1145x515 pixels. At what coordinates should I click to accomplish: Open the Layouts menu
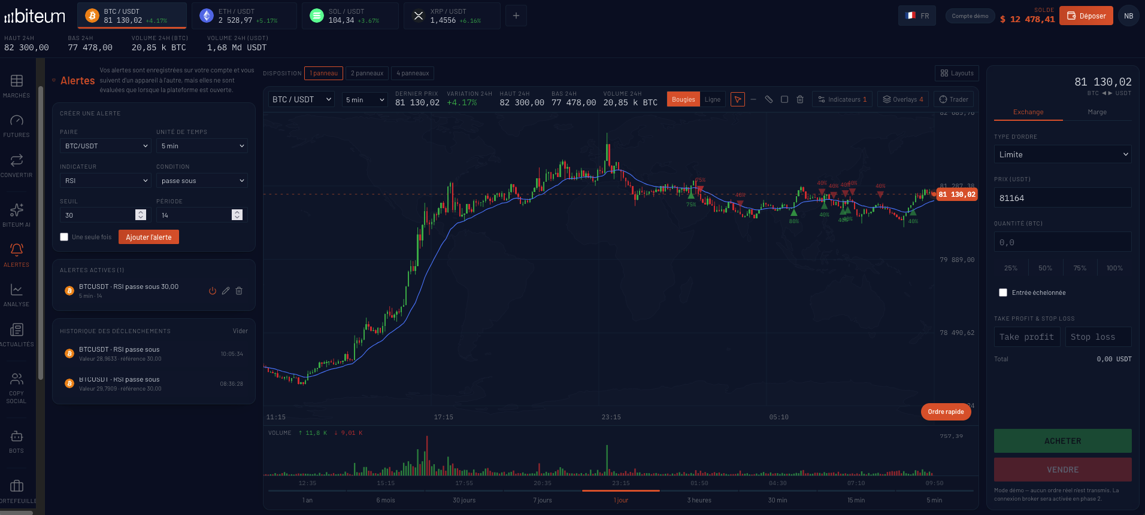957,73
